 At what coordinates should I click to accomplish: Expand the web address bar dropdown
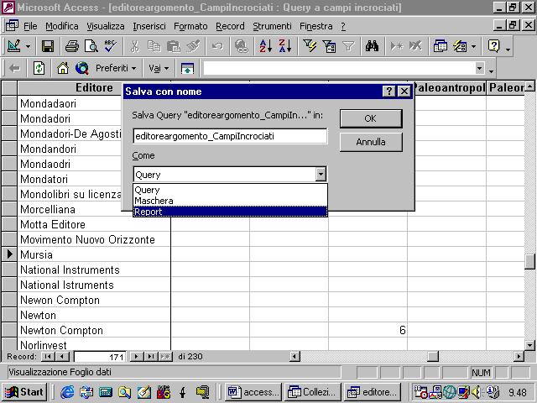tap(480, 68)
